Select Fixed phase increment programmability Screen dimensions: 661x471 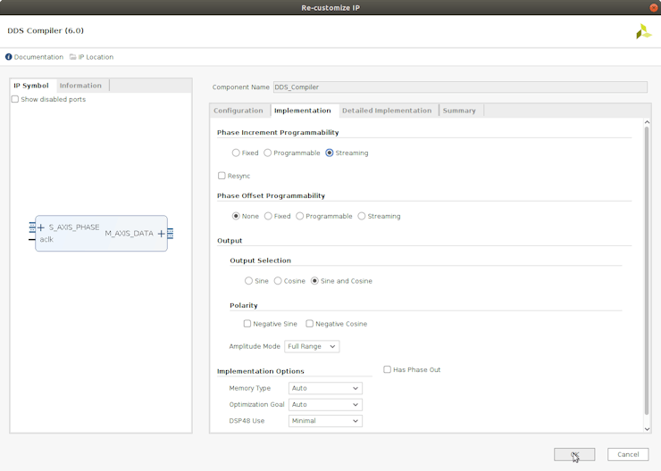[x=236, y=153]
